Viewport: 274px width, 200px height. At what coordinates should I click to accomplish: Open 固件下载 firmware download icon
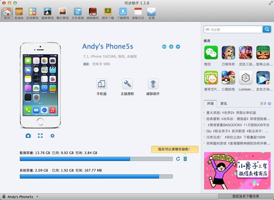pos(108,14)
